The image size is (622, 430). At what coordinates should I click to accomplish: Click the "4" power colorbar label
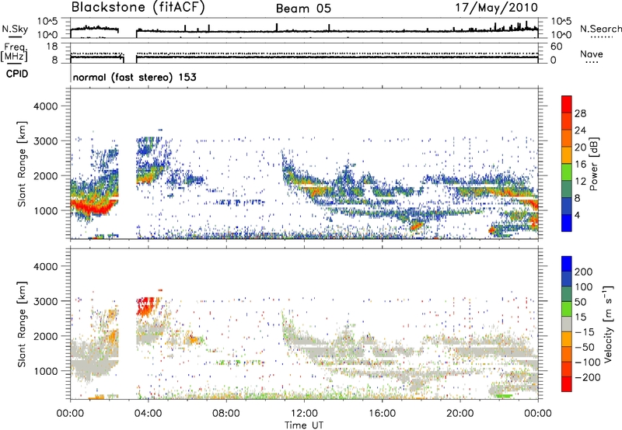578,215
